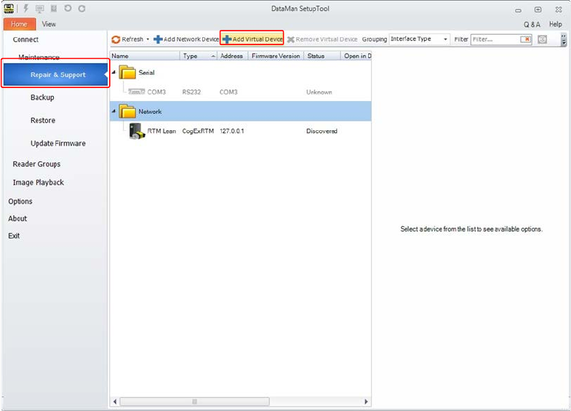Image resolution: width=571 pixels, height=411 pixels.
Task: Sort by the Status column header
Action: tap(322, 56)
